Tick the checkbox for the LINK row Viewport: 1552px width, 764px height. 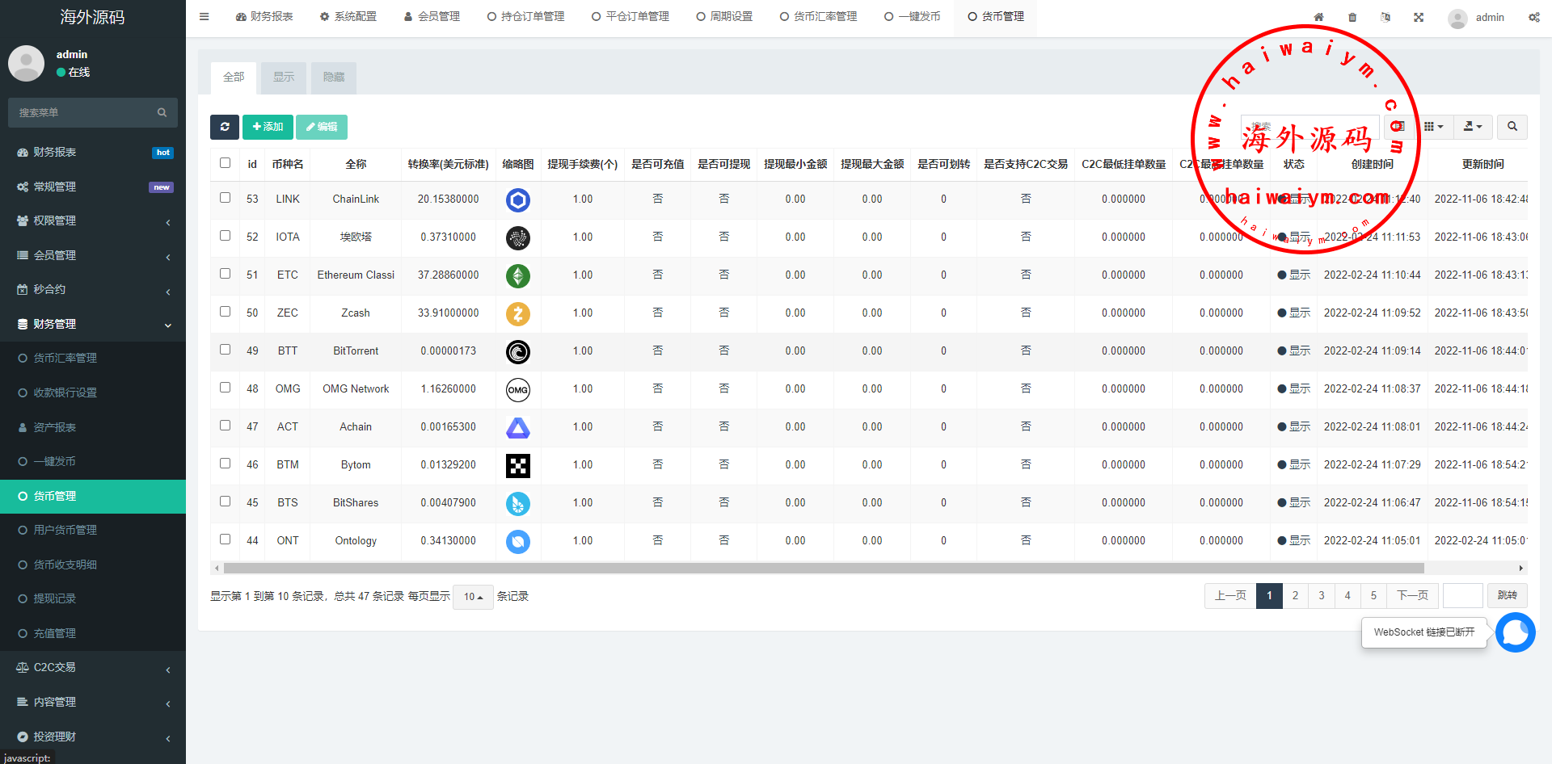226,198
